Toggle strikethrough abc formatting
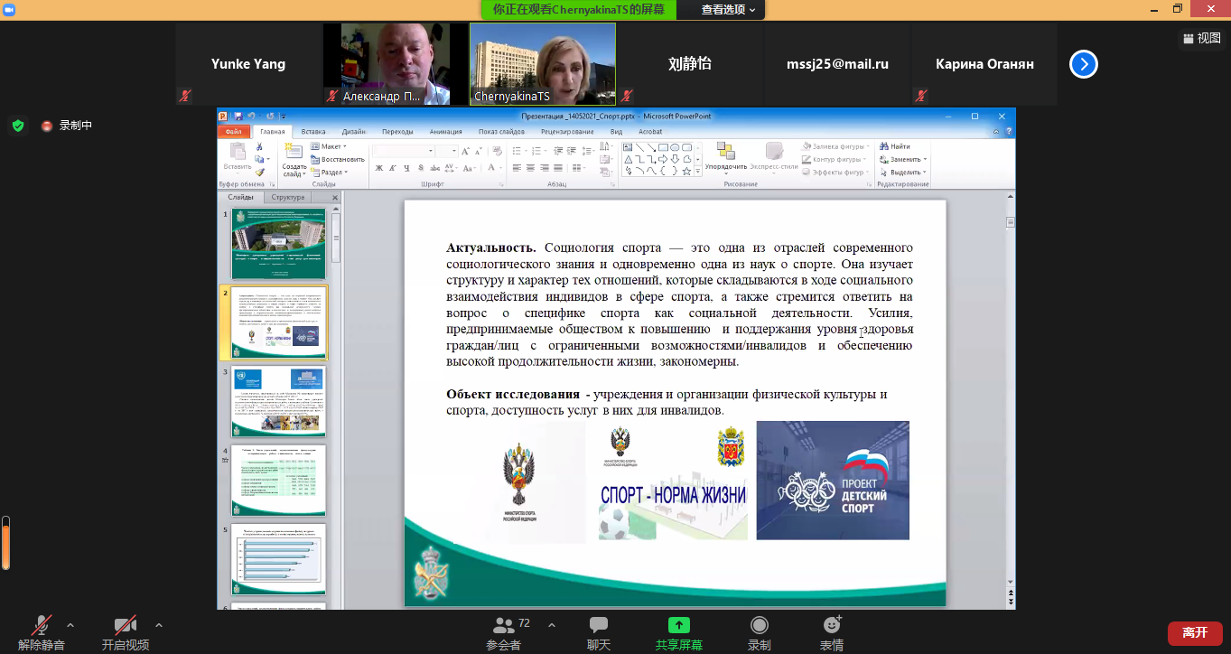 coord(435,168)
